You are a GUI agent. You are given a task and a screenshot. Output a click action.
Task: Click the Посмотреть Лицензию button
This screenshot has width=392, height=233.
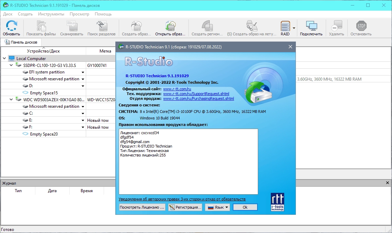point(142,207)
